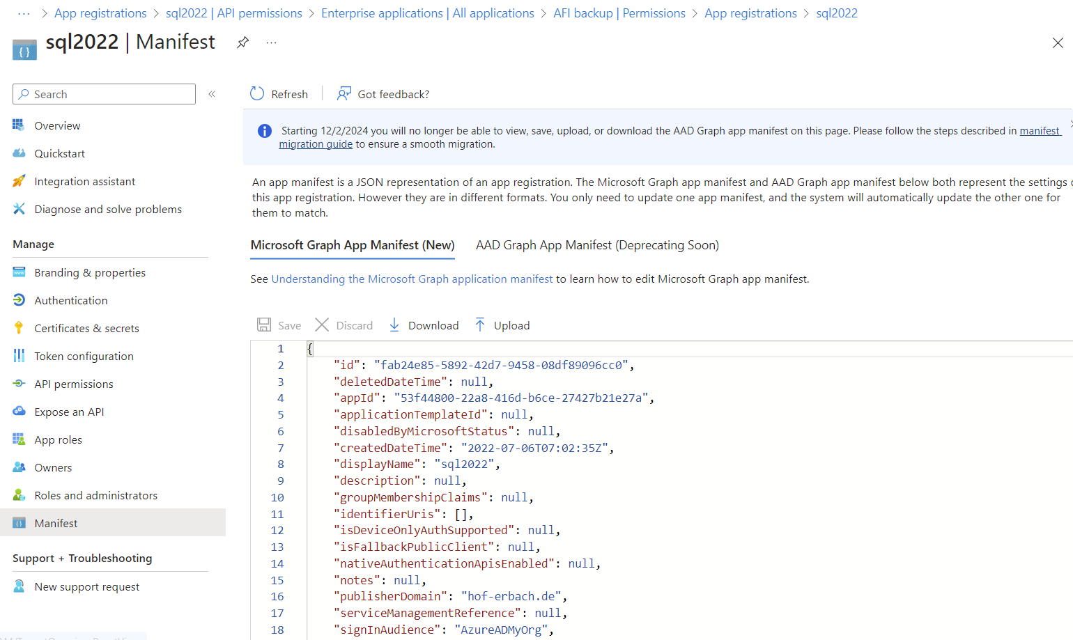Click the Expose an API icon
Image resolution: width=1073 pixels, height=640 pixels.
coord(19,412)
